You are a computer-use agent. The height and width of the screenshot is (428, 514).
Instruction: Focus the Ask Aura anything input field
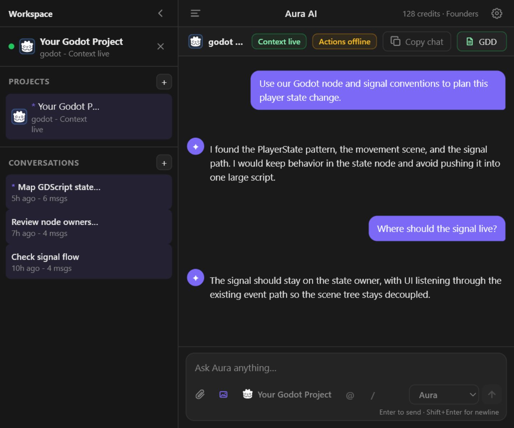click(346, 368)
